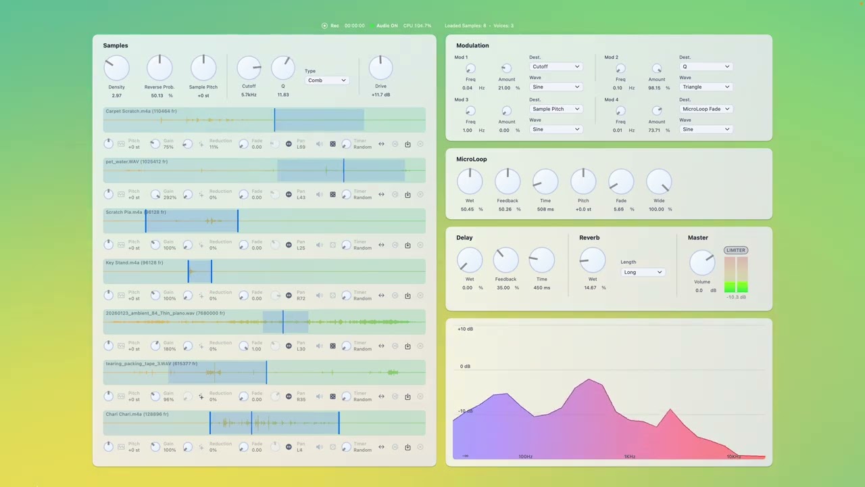Screen dimensions: 865x487
Task: Mute the tearing_packing_tape_3.WAV sample with its speaker icon
Action: 319,396
